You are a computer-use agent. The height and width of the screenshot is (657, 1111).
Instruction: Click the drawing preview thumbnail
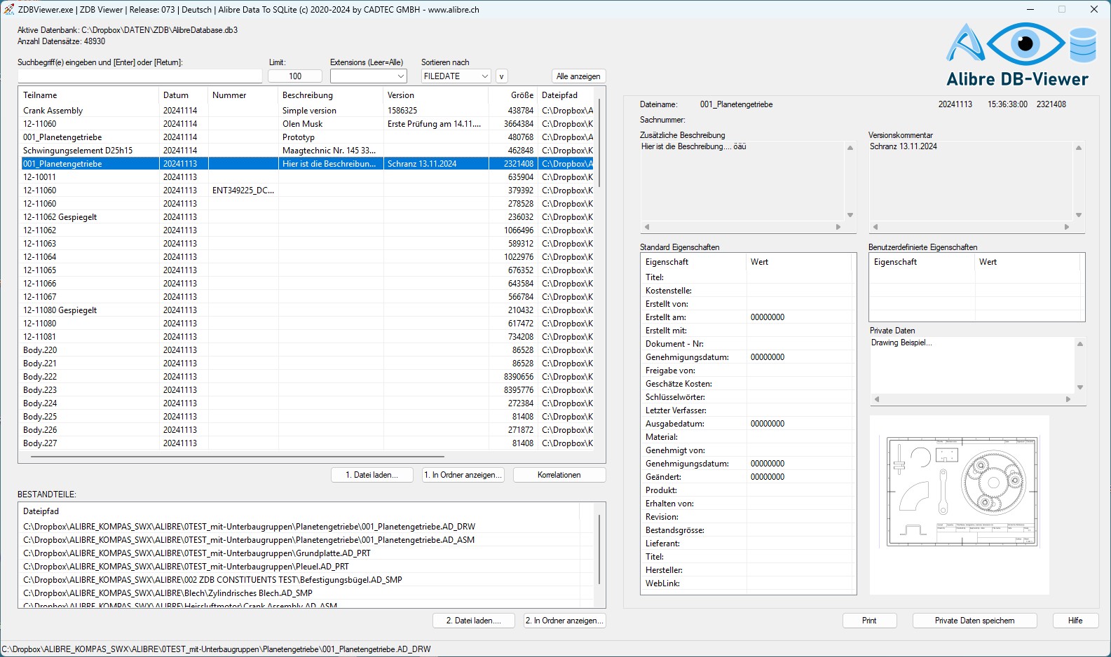tap(960, 505)
